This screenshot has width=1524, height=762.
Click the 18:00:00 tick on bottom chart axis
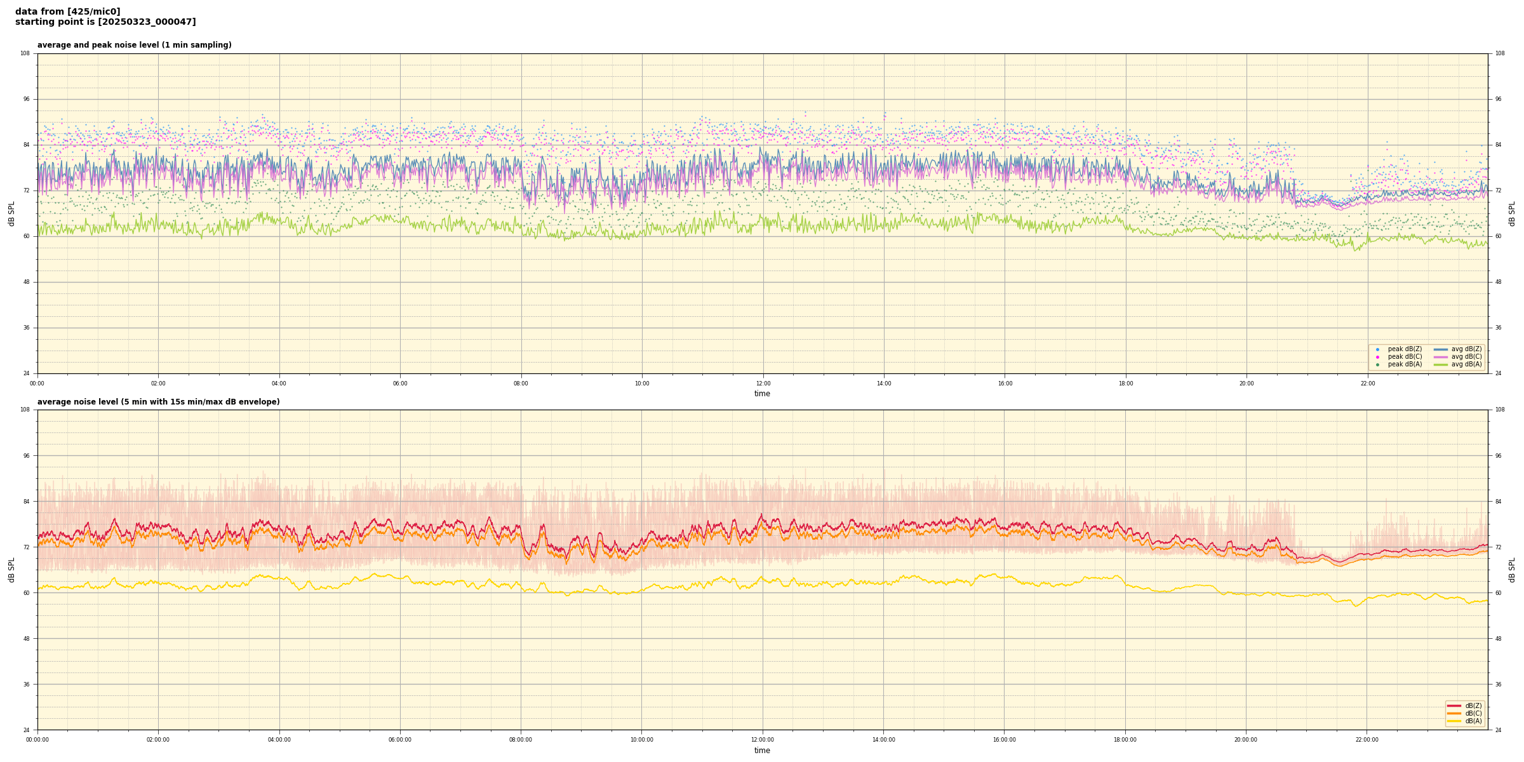pyautogui.click(x=1125, y=740)
